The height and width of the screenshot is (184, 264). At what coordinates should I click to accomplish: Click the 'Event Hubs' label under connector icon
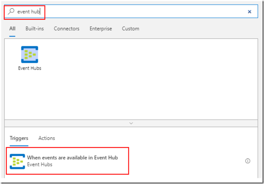coord(30,68)
